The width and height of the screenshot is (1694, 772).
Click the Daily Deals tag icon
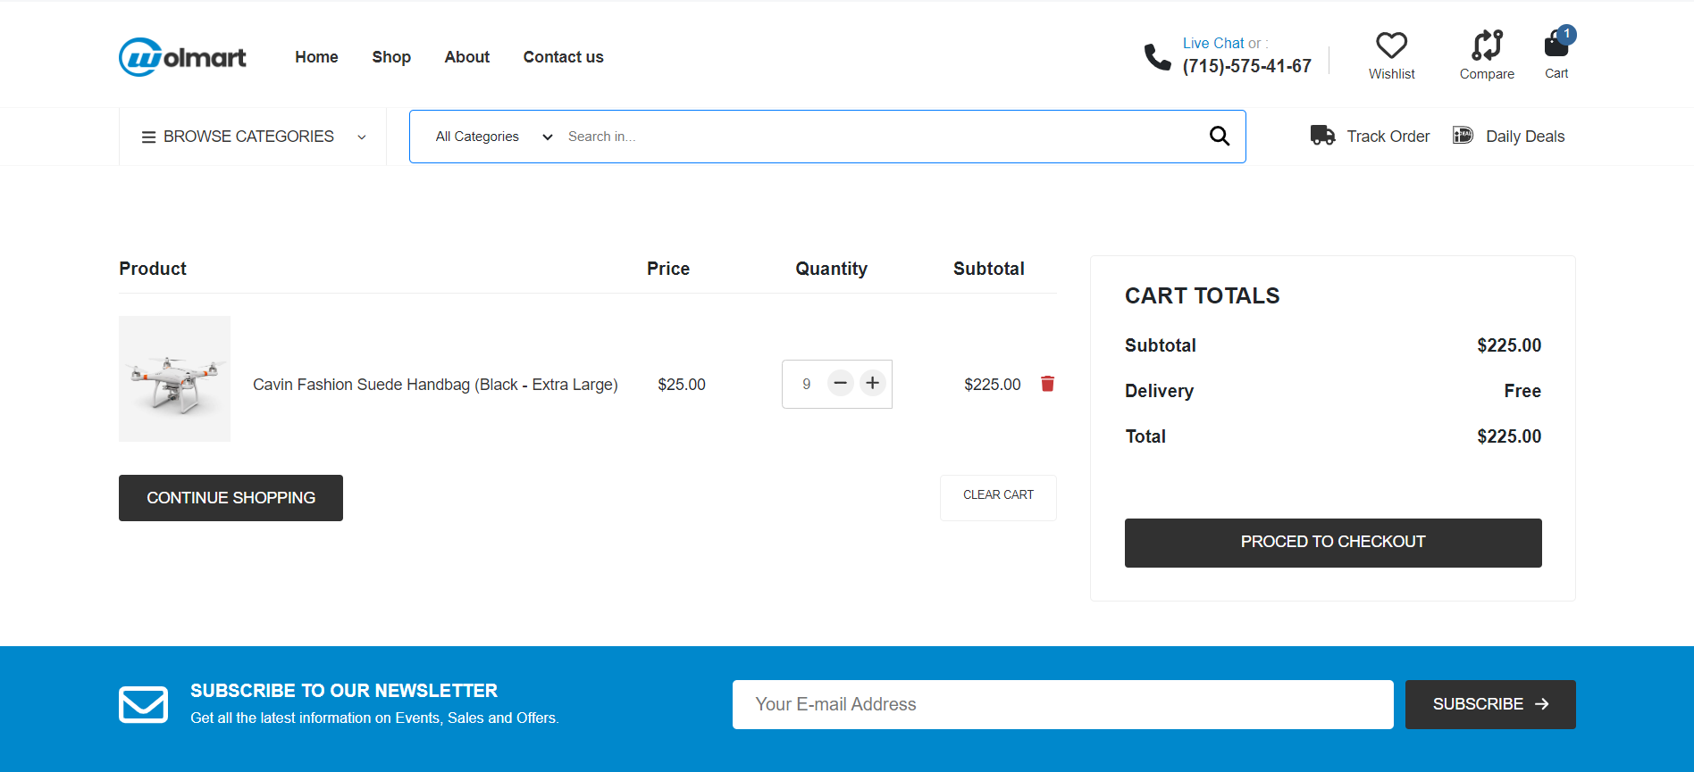pyautogui.click(x=1463, y=136)
